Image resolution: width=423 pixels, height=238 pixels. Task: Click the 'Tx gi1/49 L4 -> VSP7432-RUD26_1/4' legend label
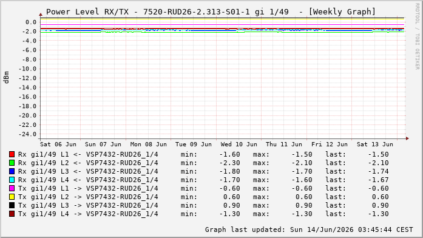[x=88, y=214]
